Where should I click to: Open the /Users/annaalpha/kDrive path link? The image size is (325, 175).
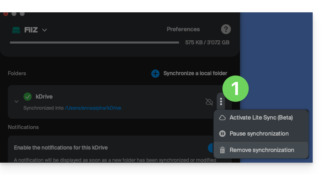[x=93, y=108]
